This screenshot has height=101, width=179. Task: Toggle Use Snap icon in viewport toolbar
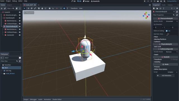point(53,8)
